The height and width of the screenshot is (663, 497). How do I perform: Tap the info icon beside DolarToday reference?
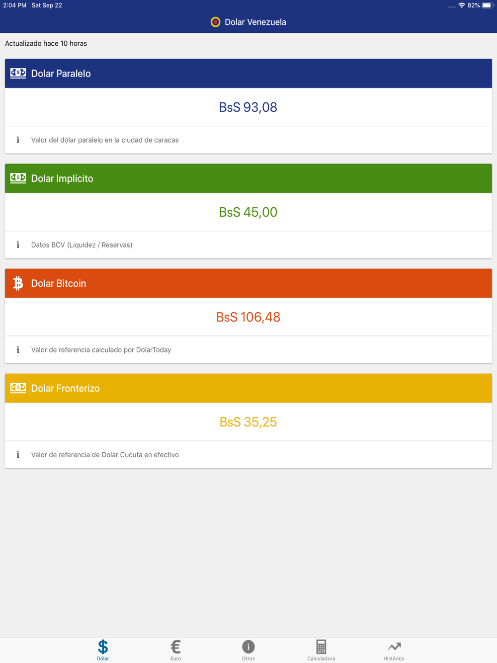[18, 350]
